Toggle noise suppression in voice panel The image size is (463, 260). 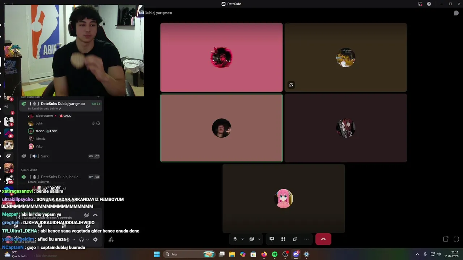click(86, 215)
